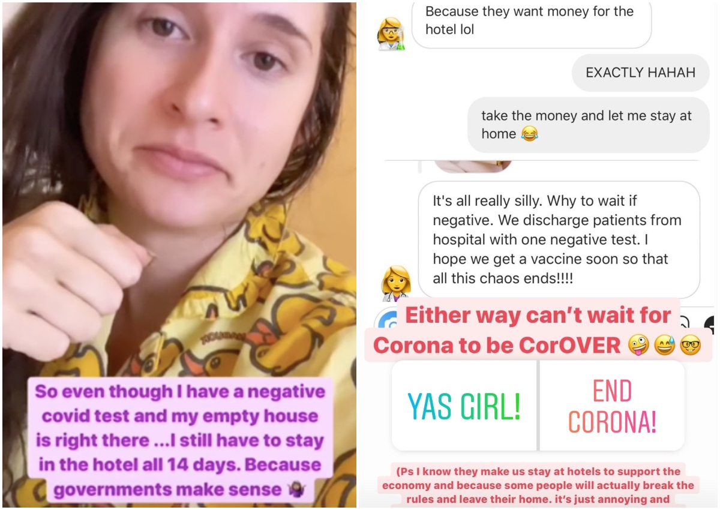Select the 'they want money for the hotel' message
The width and height of the screenshot is (720, 510).
click(532, 21)
